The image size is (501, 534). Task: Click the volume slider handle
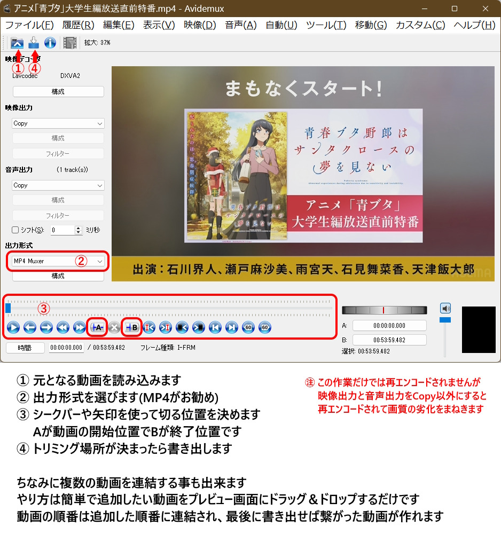(x=445, y=320)
